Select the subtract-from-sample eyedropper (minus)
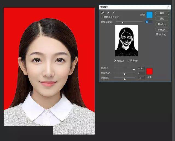 pos(113,13)
